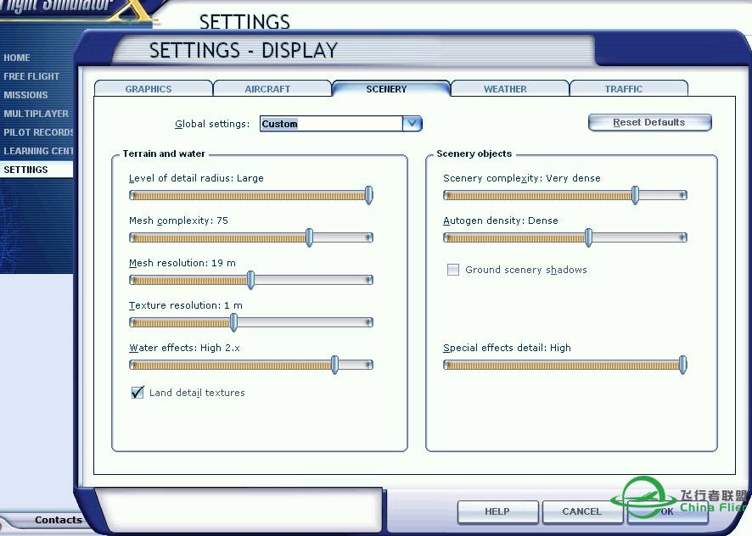752x536 pixels.
Task: Click the Autogen density slider handle
Action: click(x=588, y=237)
